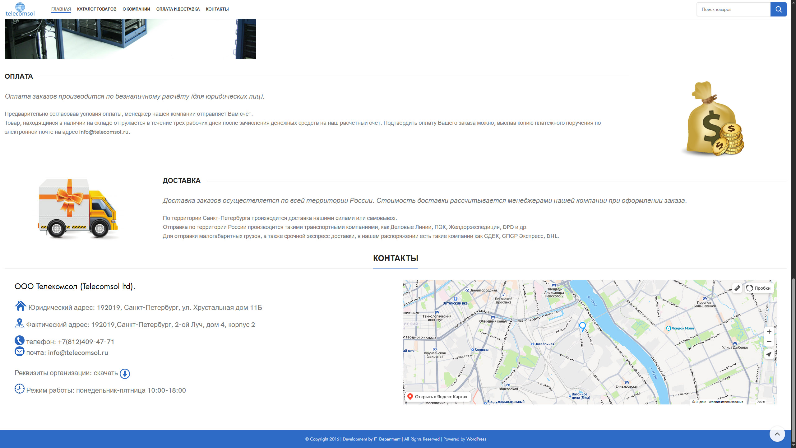796x448 pixels.
Task: Click the IT_Department footer link
Action: [x=387, y=439]
